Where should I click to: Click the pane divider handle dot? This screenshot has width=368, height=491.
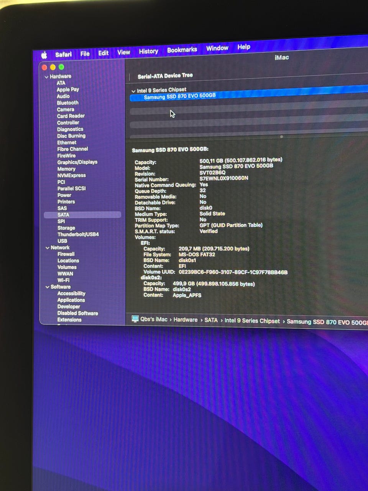pyautogui.click(x=281, y=137)
